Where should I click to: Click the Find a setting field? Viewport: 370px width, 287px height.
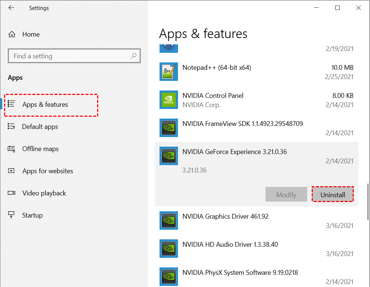click(x=70, y=56)
